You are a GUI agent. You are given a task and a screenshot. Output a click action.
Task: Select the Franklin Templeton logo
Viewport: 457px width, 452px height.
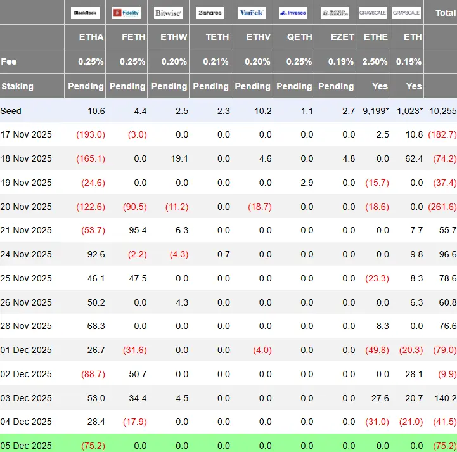point(335,13)
